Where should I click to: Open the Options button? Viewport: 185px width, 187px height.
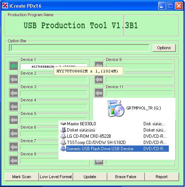click(164, 48)
